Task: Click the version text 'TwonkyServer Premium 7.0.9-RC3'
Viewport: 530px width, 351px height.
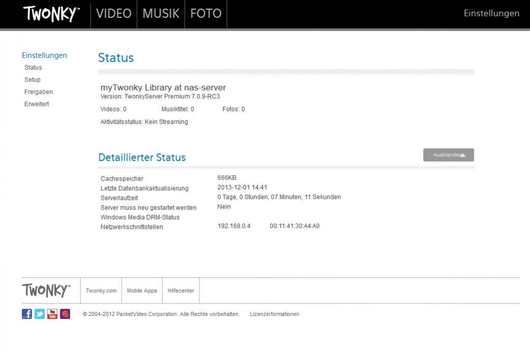Action: pyautogui.click(x=172, y=97)
